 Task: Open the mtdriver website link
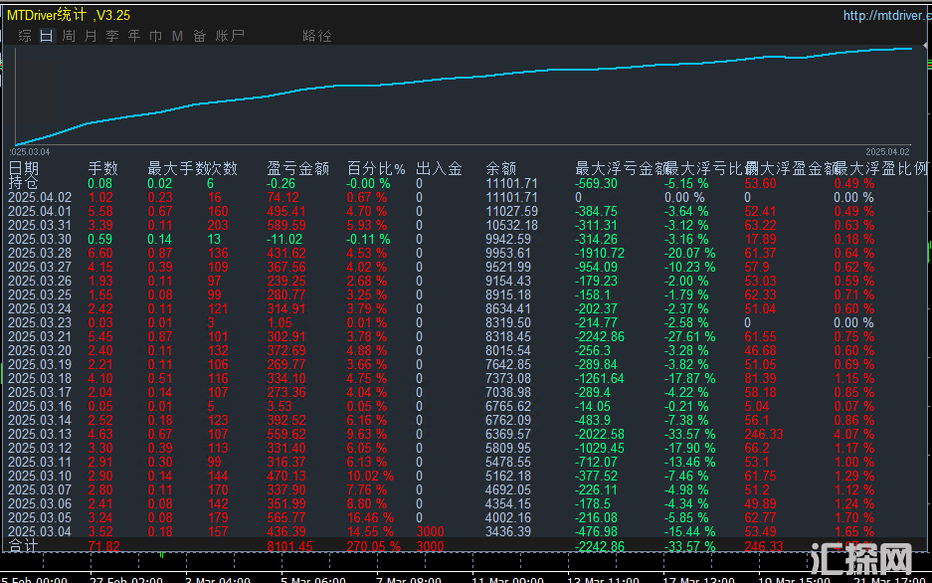(885, 15)
